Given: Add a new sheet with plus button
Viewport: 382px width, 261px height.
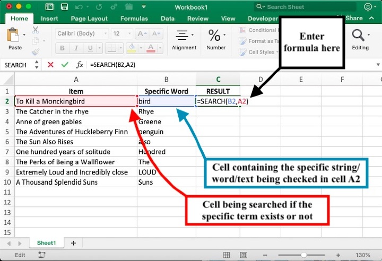Looking at the screenshot, I should pyautogui.click(x=73, y=243).
